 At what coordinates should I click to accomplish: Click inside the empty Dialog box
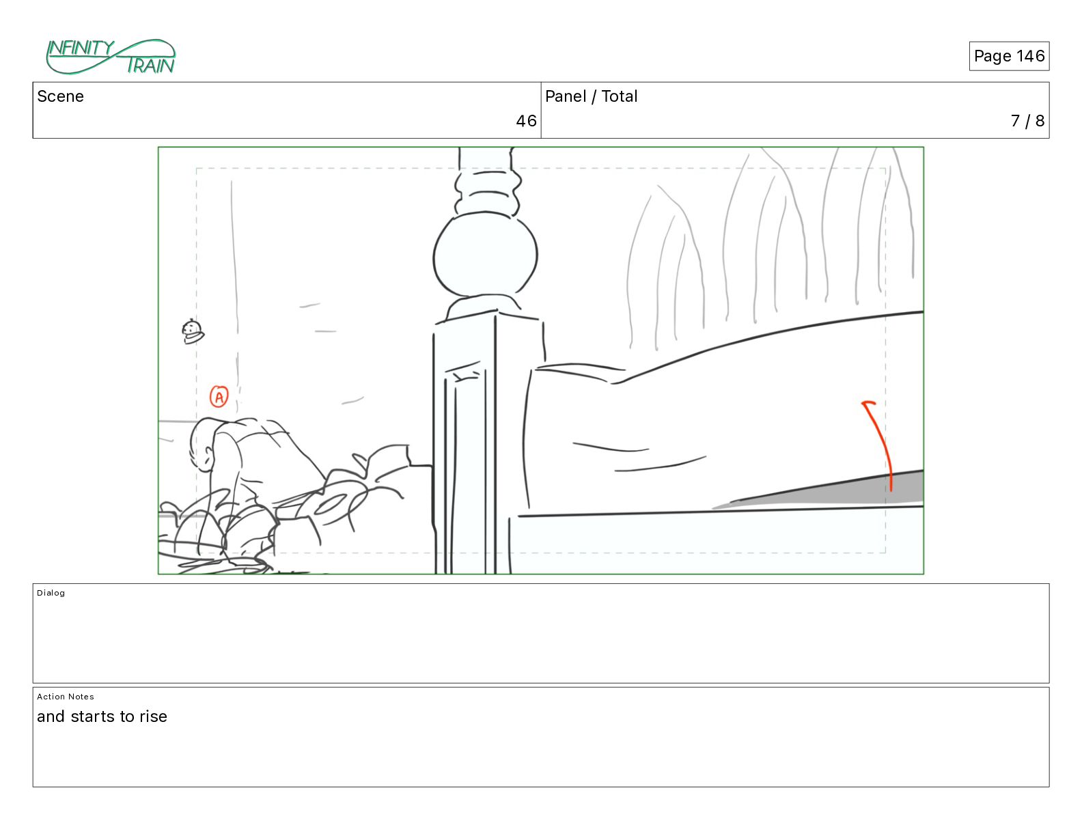(x=541, y=633)
